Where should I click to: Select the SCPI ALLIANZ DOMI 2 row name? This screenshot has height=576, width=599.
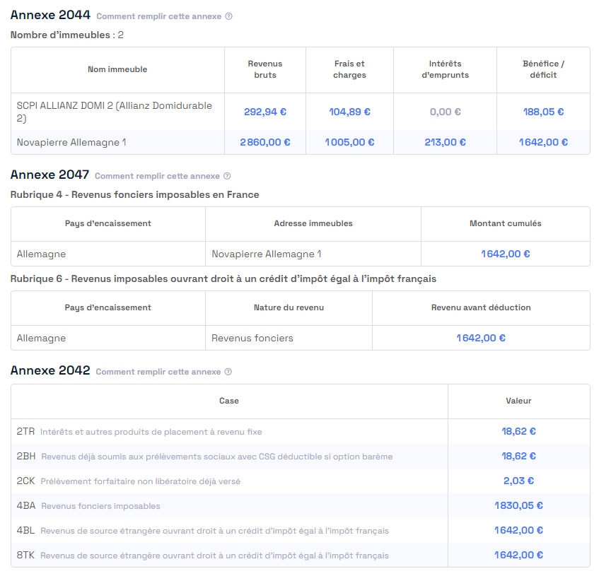point(115,112)
